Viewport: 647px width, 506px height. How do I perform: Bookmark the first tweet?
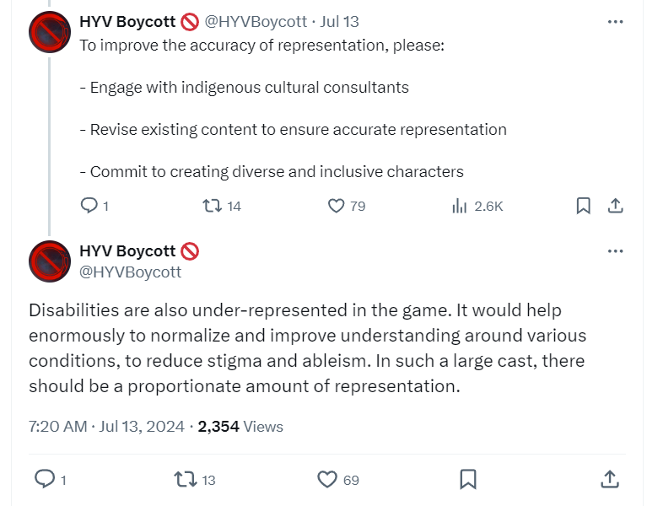(583, 206)
